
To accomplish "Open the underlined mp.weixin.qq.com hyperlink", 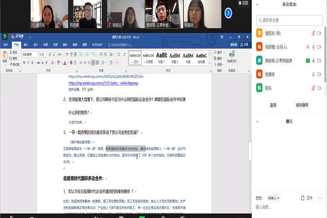I will point(103,83).
